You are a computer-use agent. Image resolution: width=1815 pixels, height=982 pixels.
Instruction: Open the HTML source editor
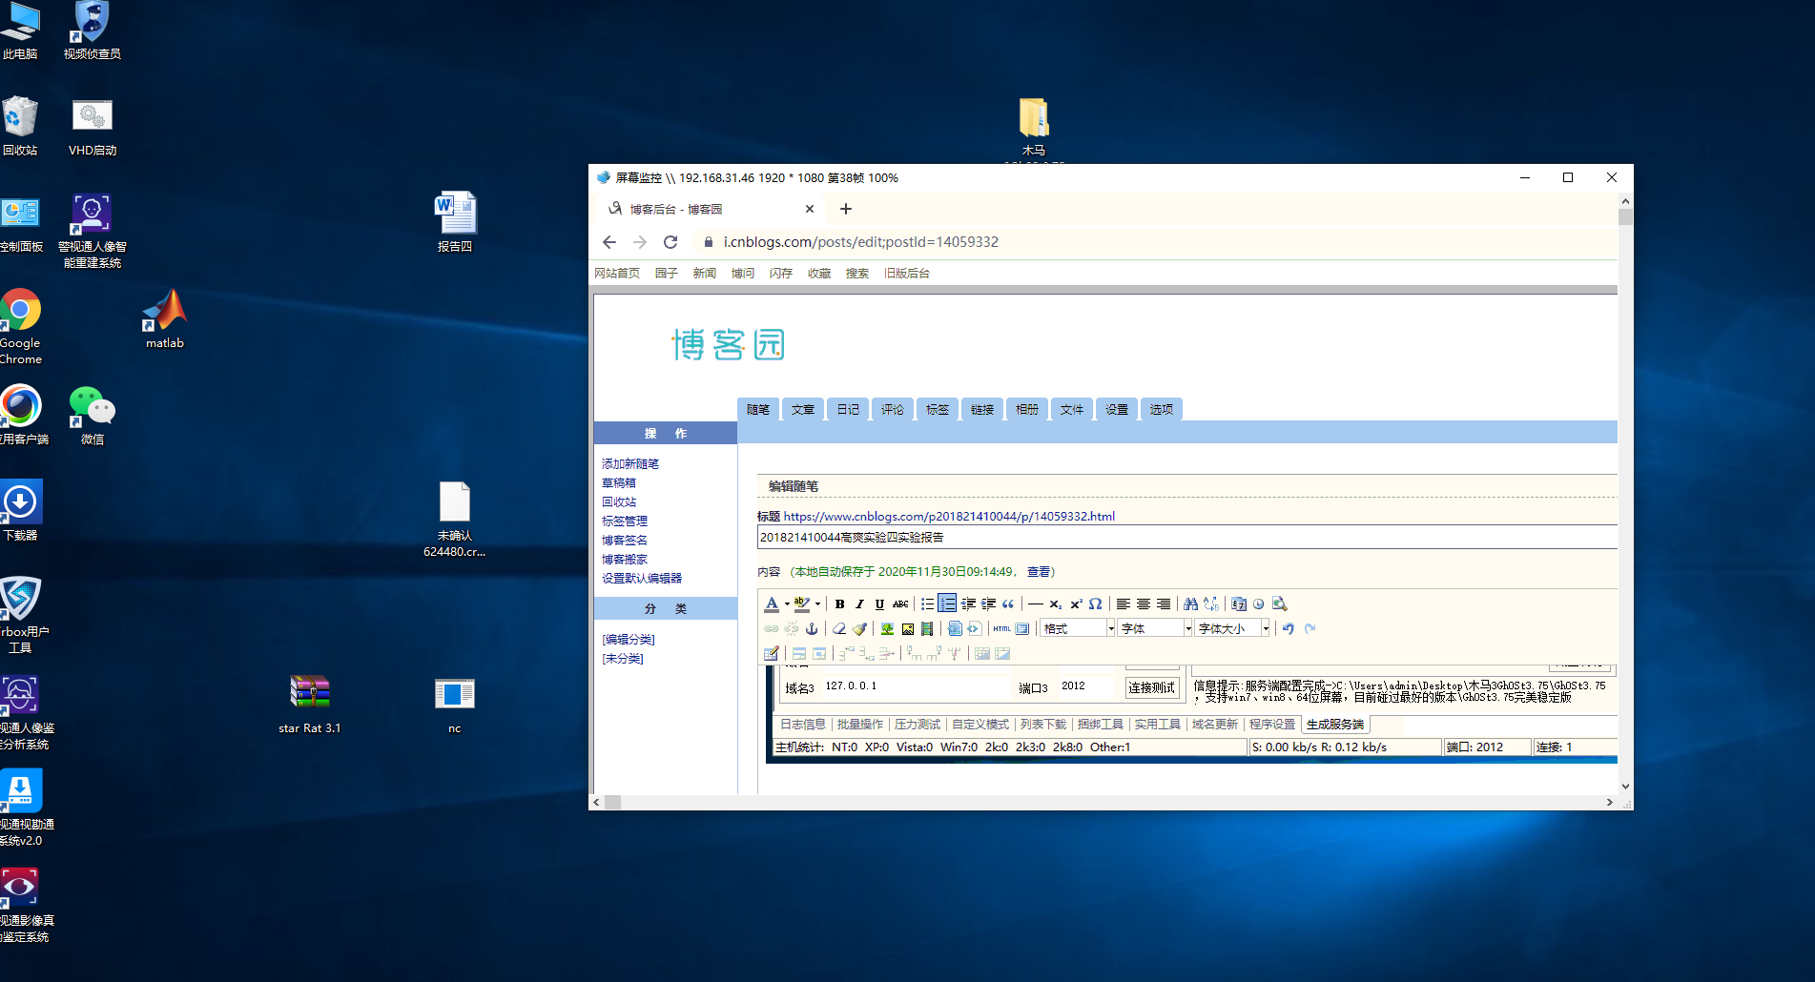[1001, 628]
